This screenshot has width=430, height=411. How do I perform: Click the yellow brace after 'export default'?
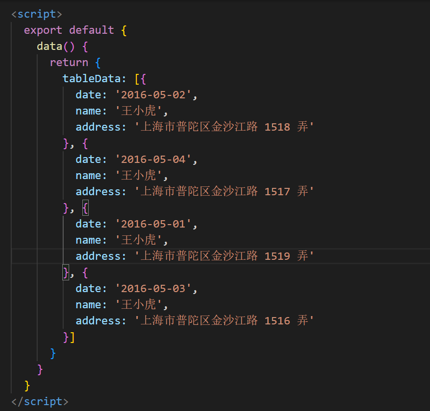pos(124,31)
